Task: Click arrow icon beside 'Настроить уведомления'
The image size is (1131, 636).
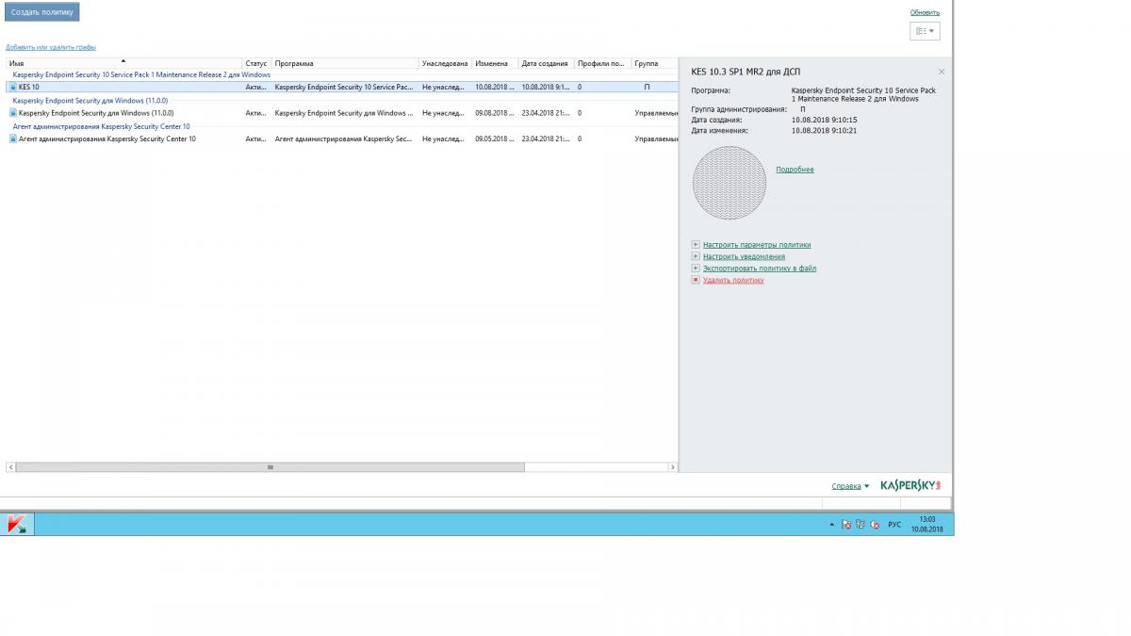Action: pos(696,256)
